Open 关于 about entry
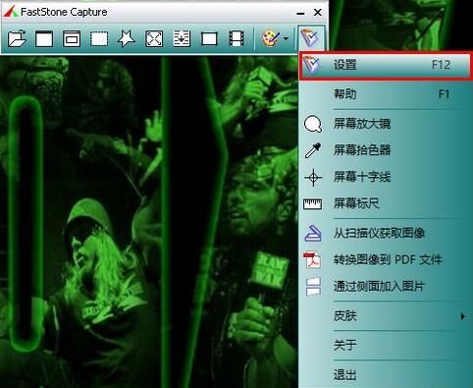The width and height of the screenshot is (473, 388). tap(385, 345)
